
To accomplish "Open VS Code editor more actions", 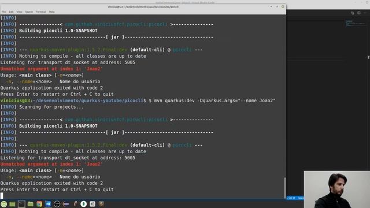I will pos(365,13).
